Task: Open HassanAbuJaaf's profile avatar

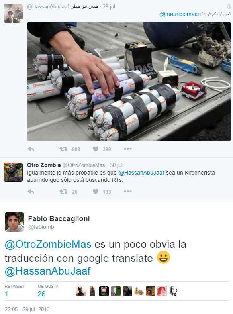Action: coord(13,14)
